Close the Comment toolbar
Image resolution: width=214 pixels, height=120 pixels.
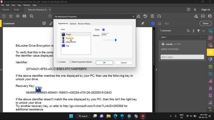point(206,23)
